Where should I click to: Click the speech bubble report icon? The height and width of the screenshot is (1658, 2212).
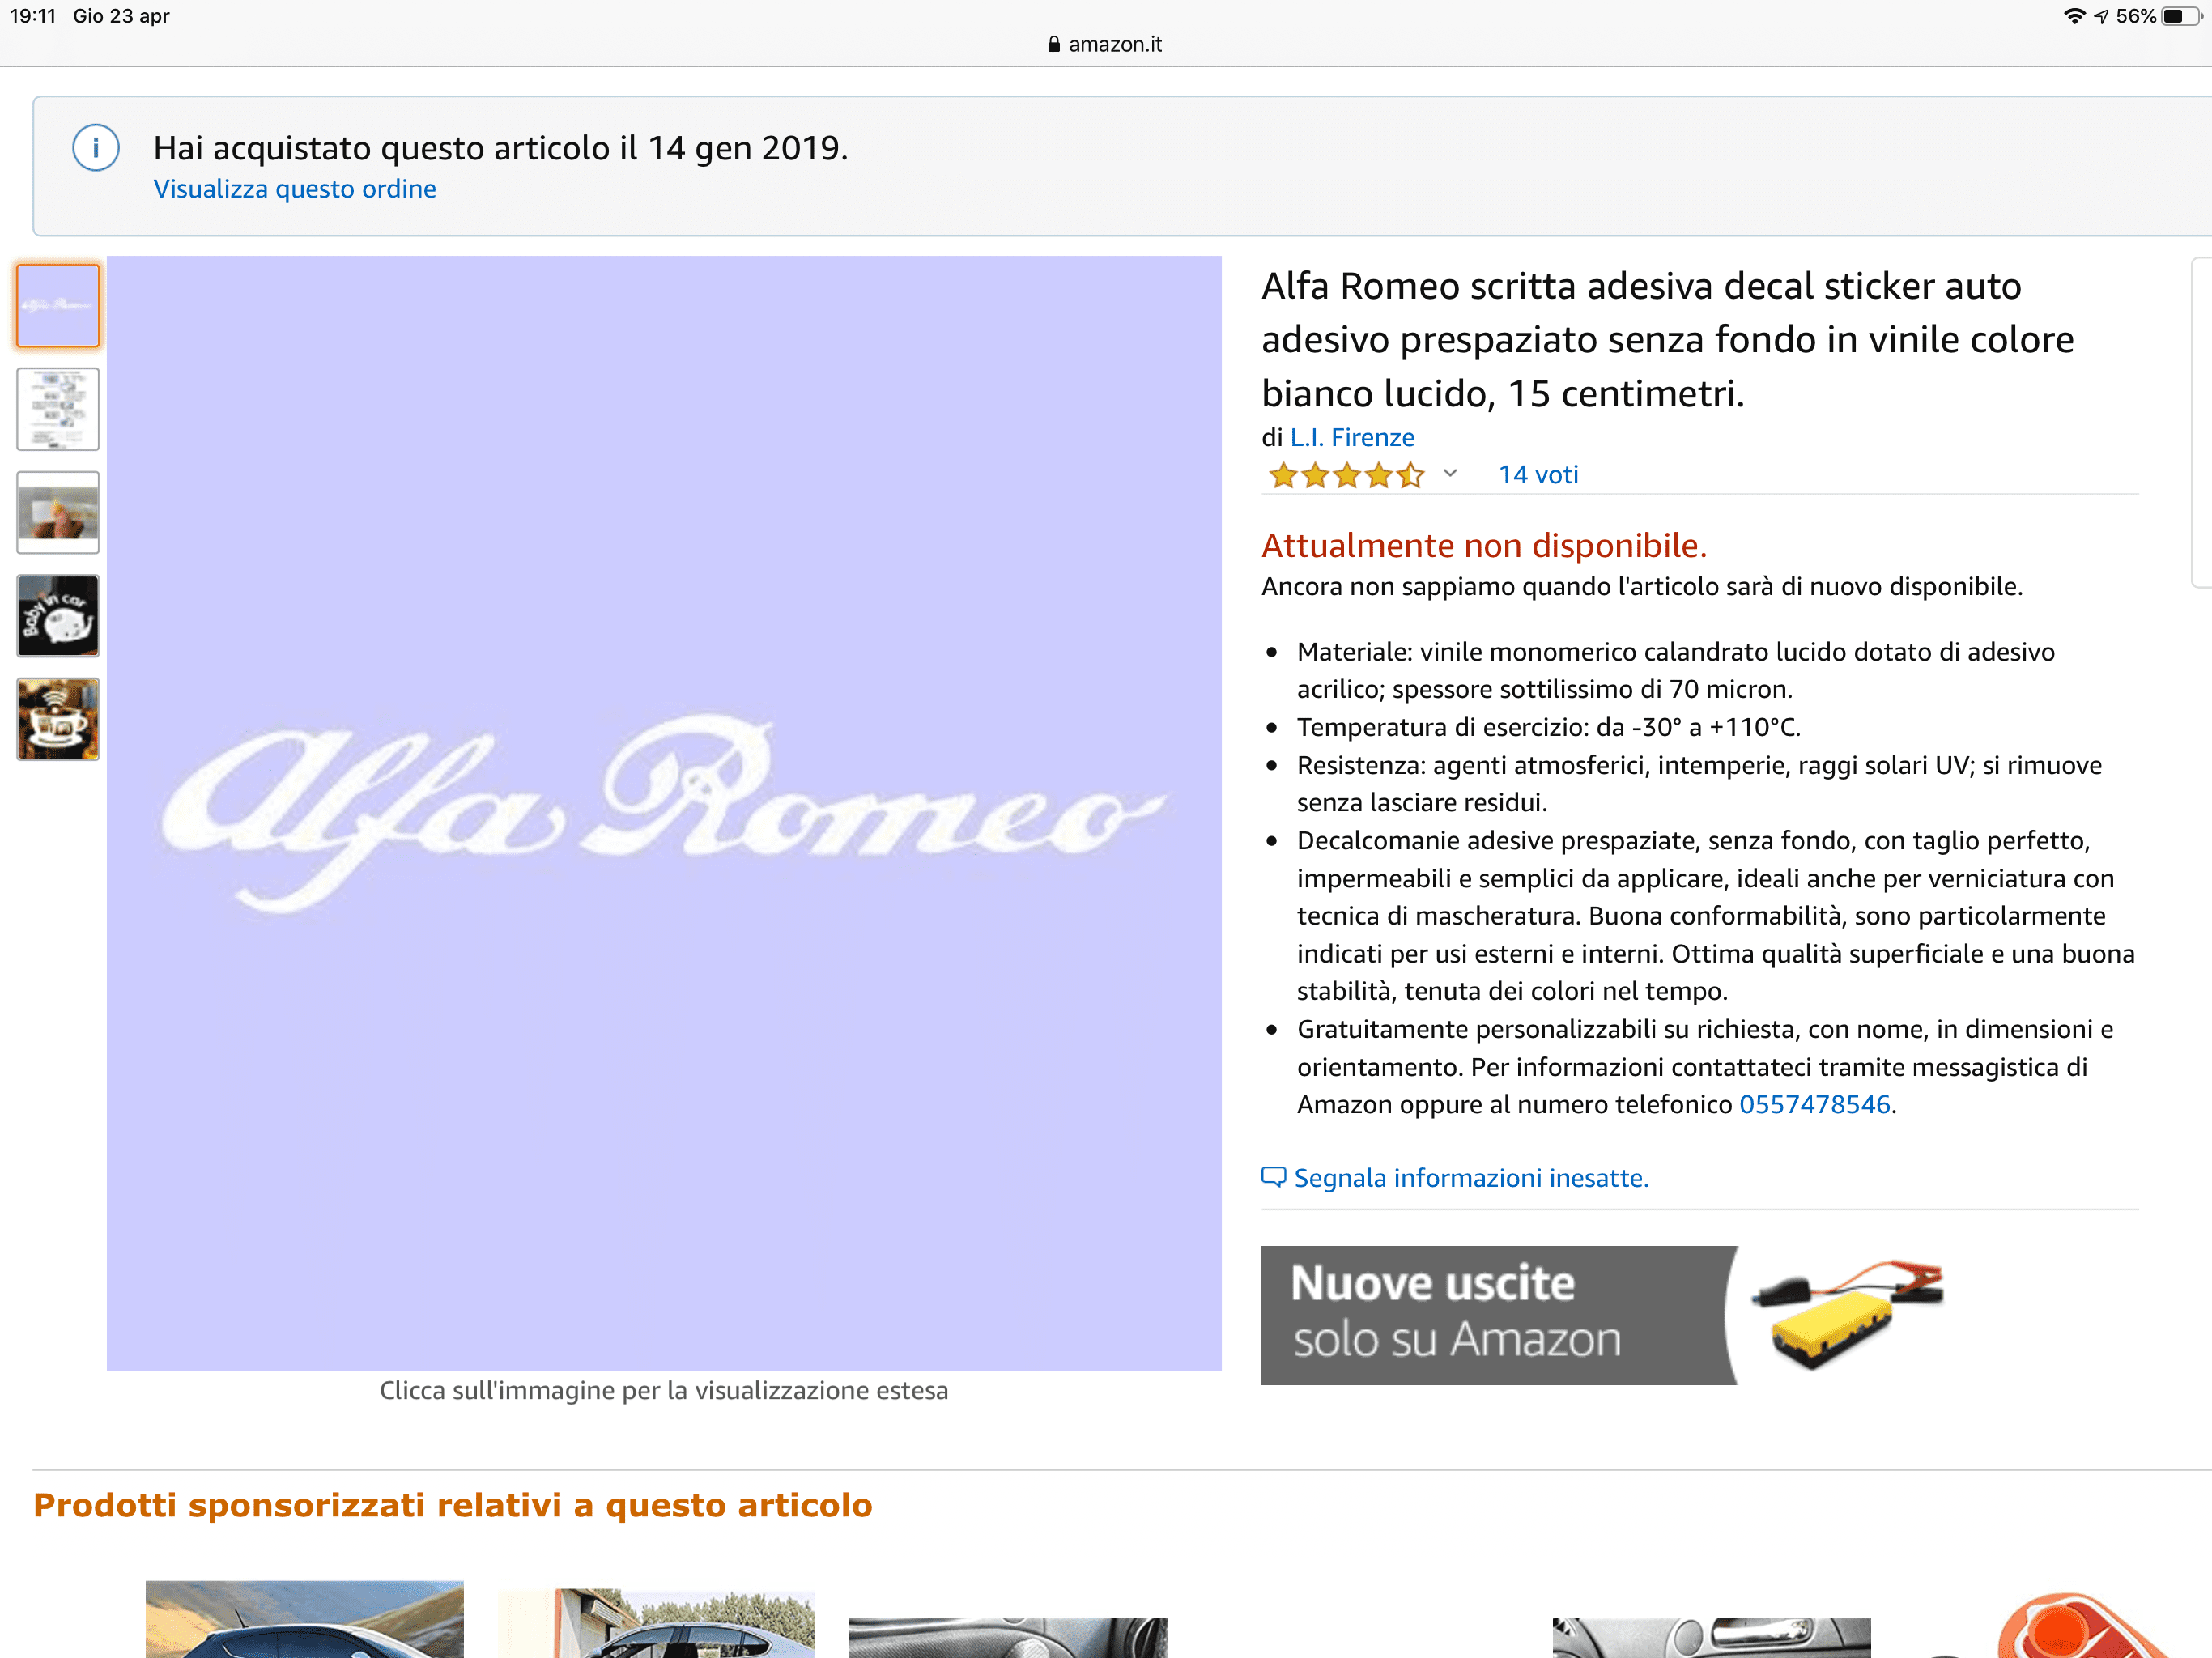point(1273,1177)
